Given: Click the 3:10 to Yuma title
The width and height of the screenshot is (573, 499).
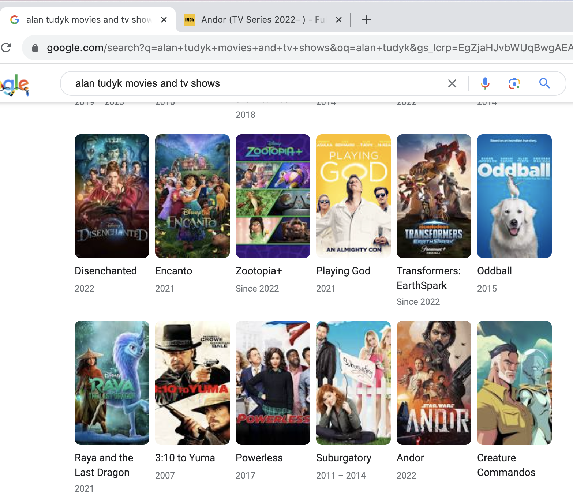Looking at the screenshot, I should click(x=185, y=458).
